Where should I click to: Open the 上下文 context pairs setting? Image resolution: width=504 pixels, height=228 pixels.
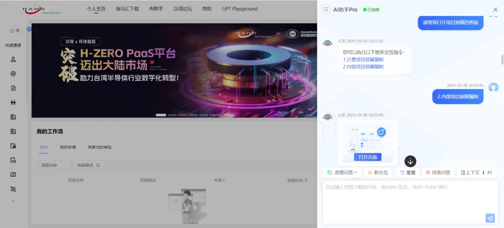coord(476,173)
